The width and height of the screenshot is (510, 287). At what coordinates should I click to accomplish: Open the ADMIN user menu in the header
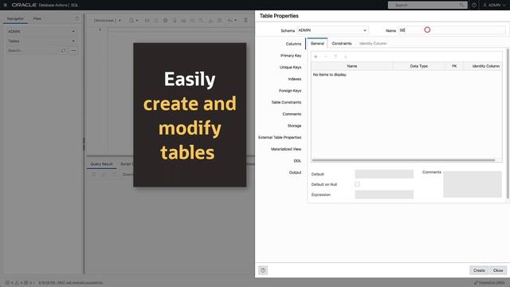[494, 5]
